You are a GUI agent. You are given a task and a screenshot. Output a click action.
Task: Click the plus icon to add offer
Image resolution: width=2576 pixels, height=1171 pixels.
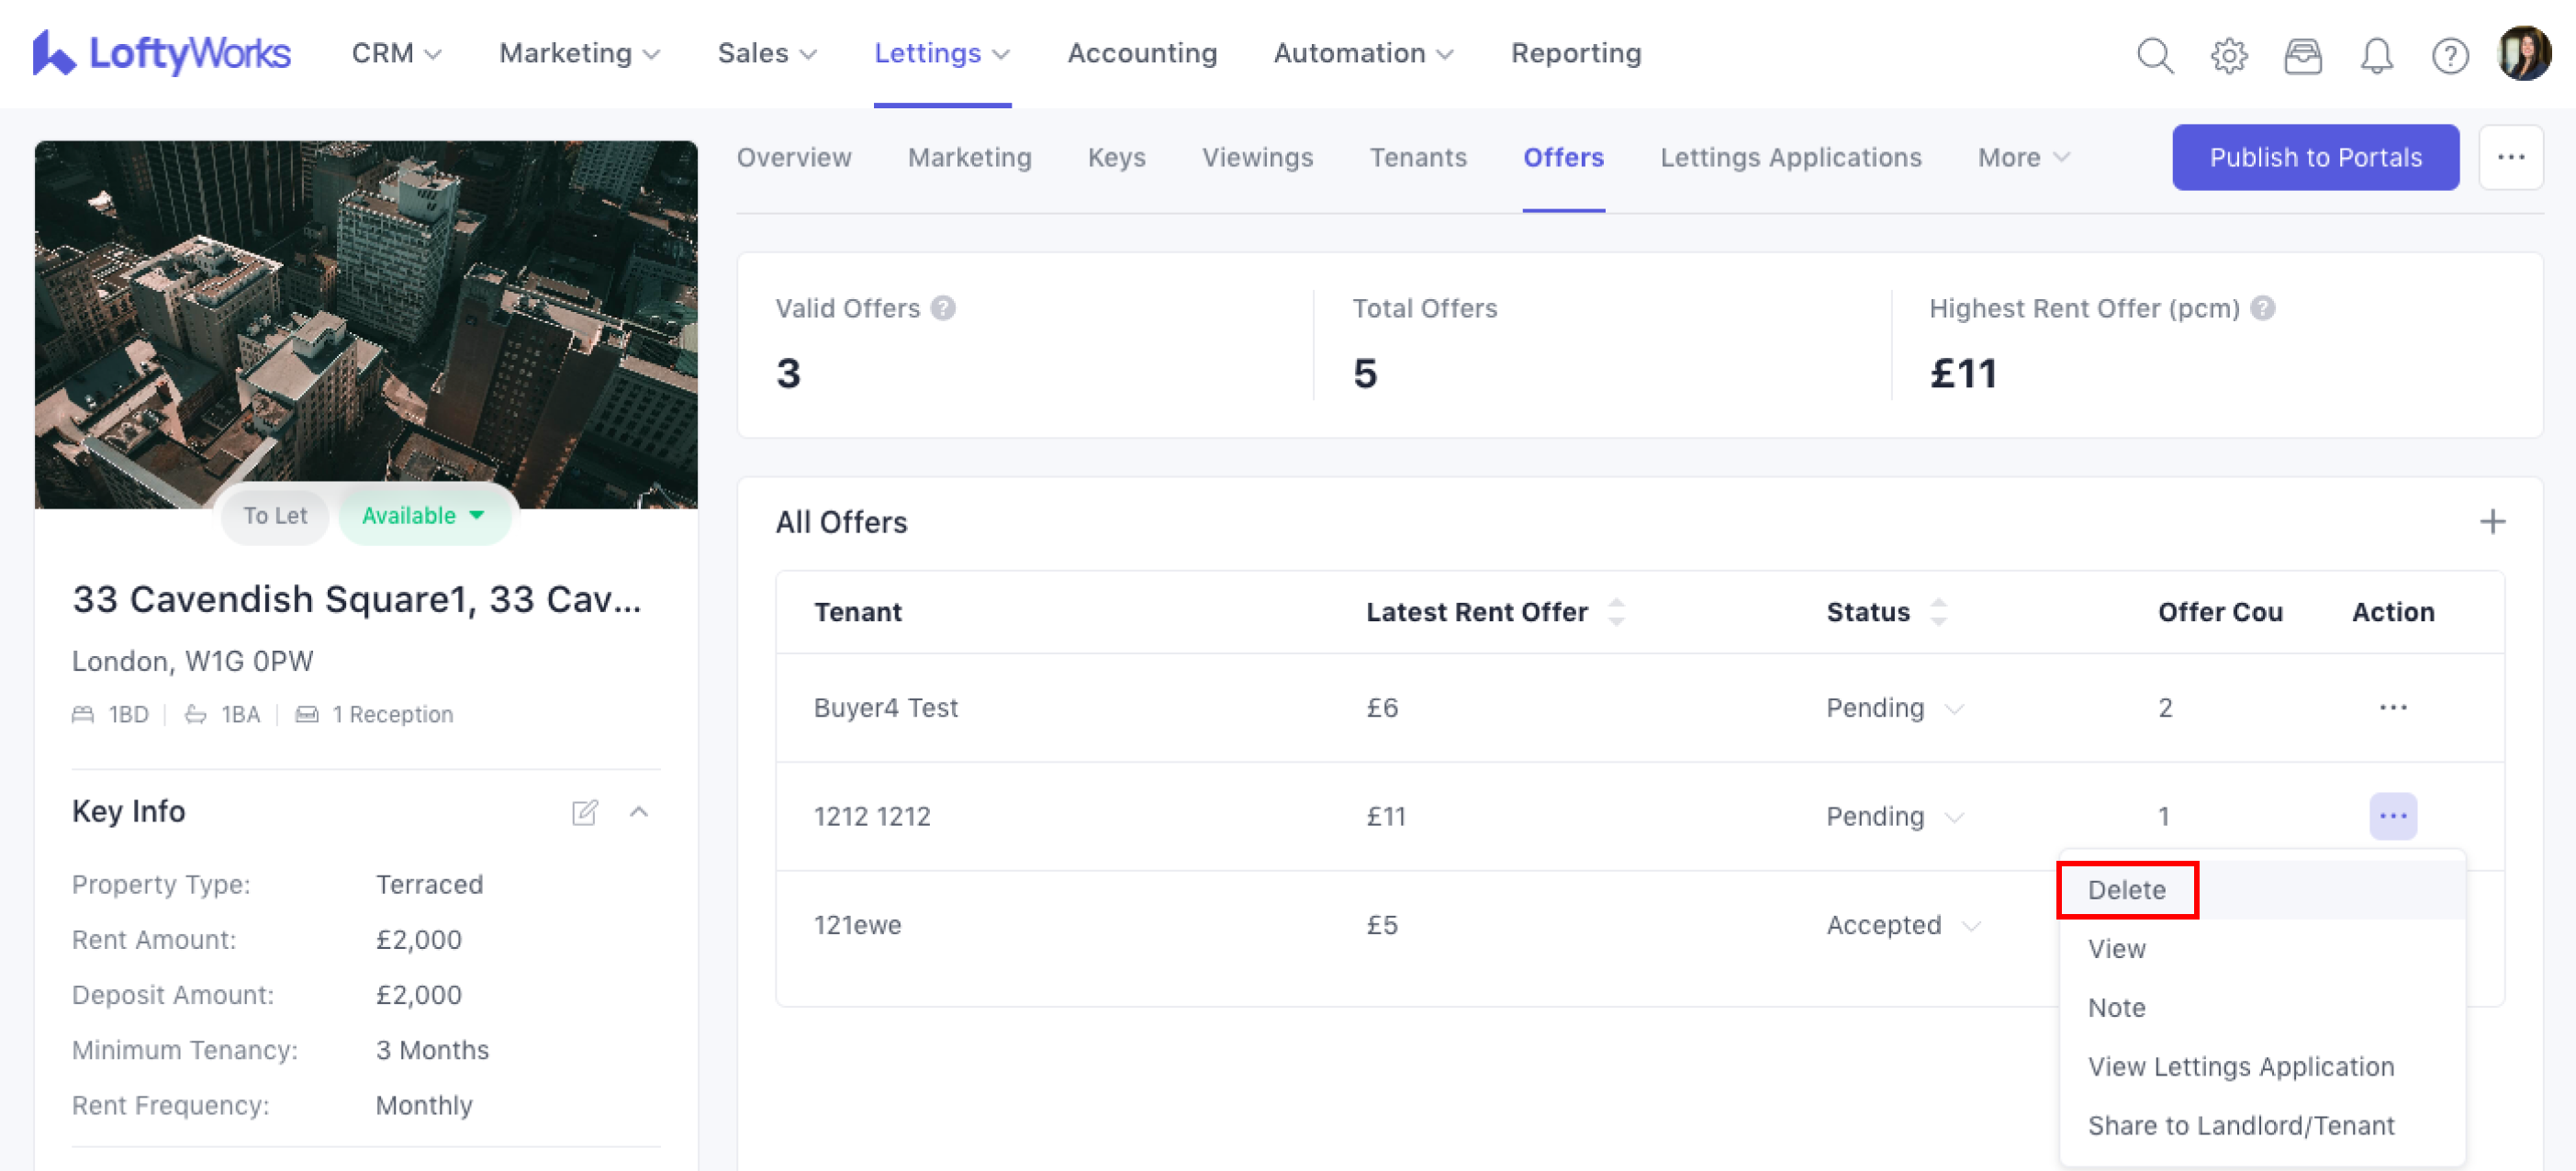click(2492, 521)
